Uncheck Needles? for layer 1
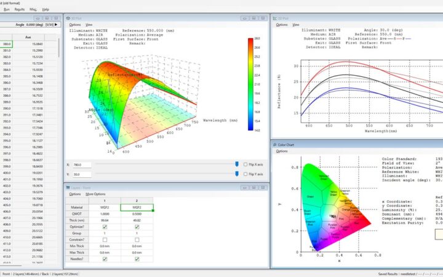The image size is (443, 277). [x=105, y=259]
